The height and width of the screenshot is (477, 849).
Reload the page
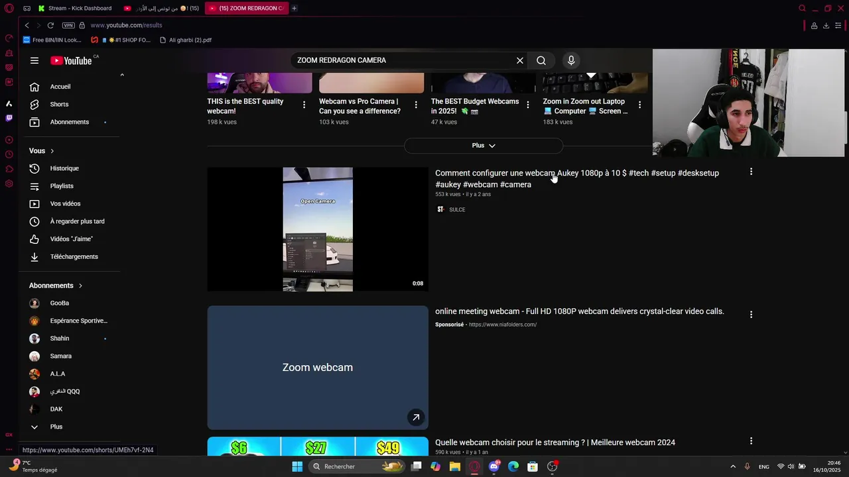point(50,25)
